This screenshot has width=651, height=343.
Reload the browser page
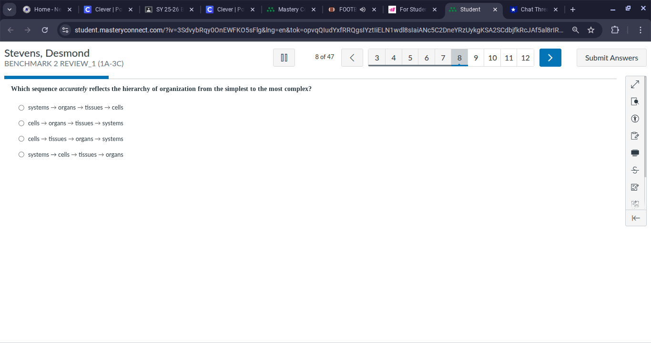point(45,30)
